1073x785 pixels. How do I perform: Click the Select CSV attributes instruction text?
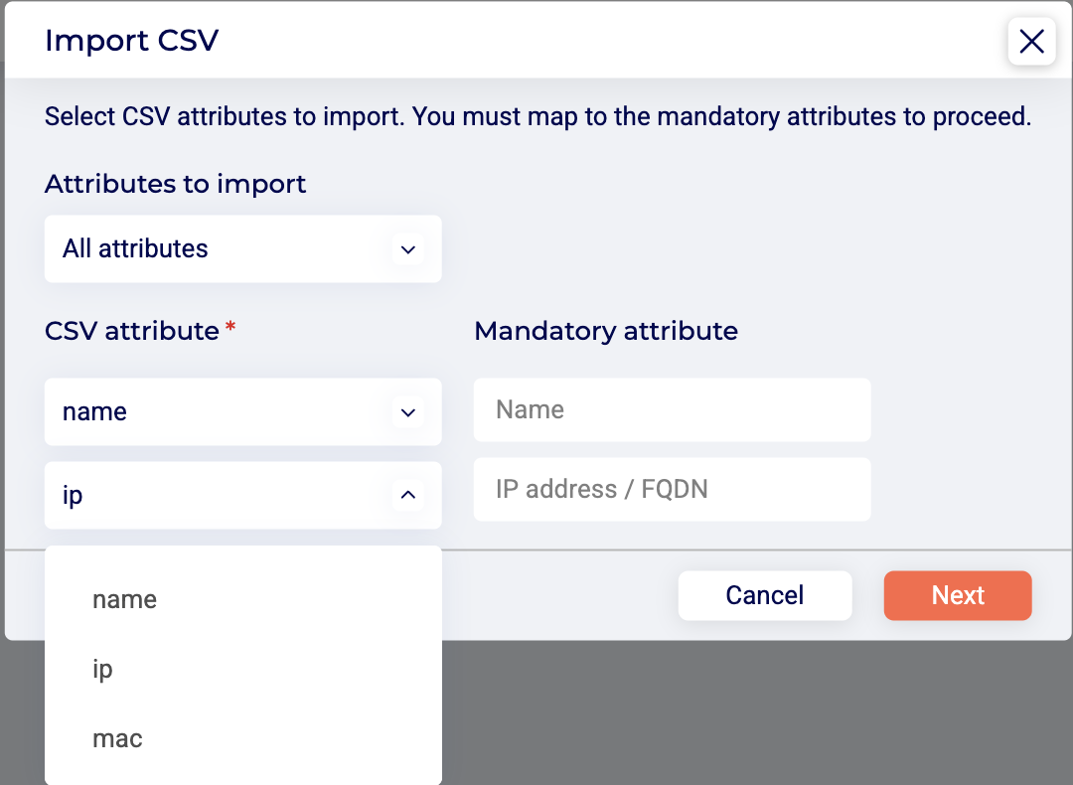tap(537, 117)
